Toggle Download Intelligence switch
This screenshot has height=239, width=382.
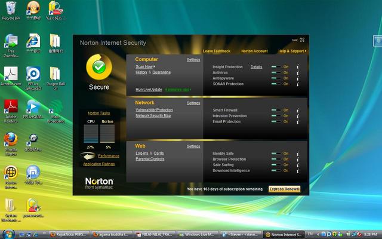(x=276, y=171)
